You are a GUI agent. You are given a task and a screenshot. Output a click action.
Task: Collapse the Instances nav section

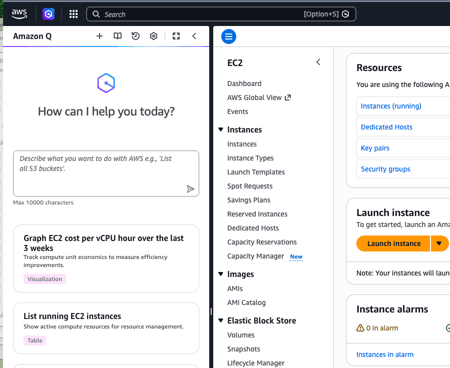(x=221, y=129)
